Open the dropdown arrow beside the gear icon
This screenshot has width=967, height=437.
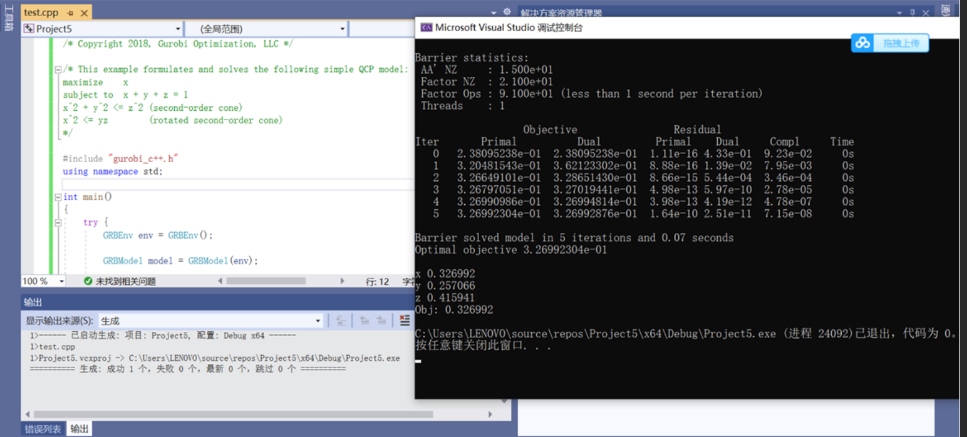(x=494, y=12)
